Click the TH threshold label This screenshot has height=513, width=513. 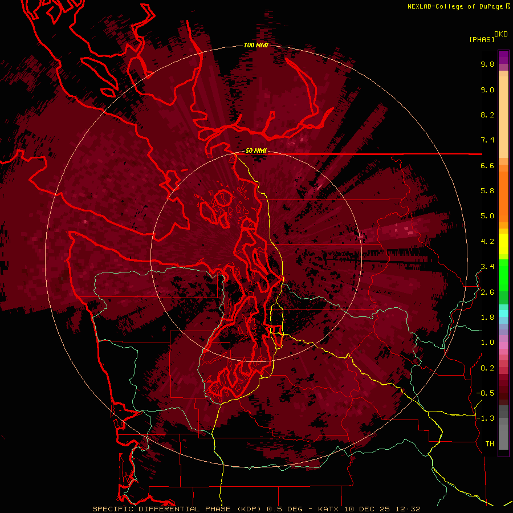pos(490,444)
